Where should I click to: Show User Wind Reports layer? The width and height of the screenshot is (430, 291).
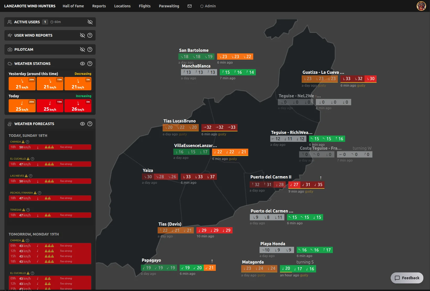tap(82, 35)
